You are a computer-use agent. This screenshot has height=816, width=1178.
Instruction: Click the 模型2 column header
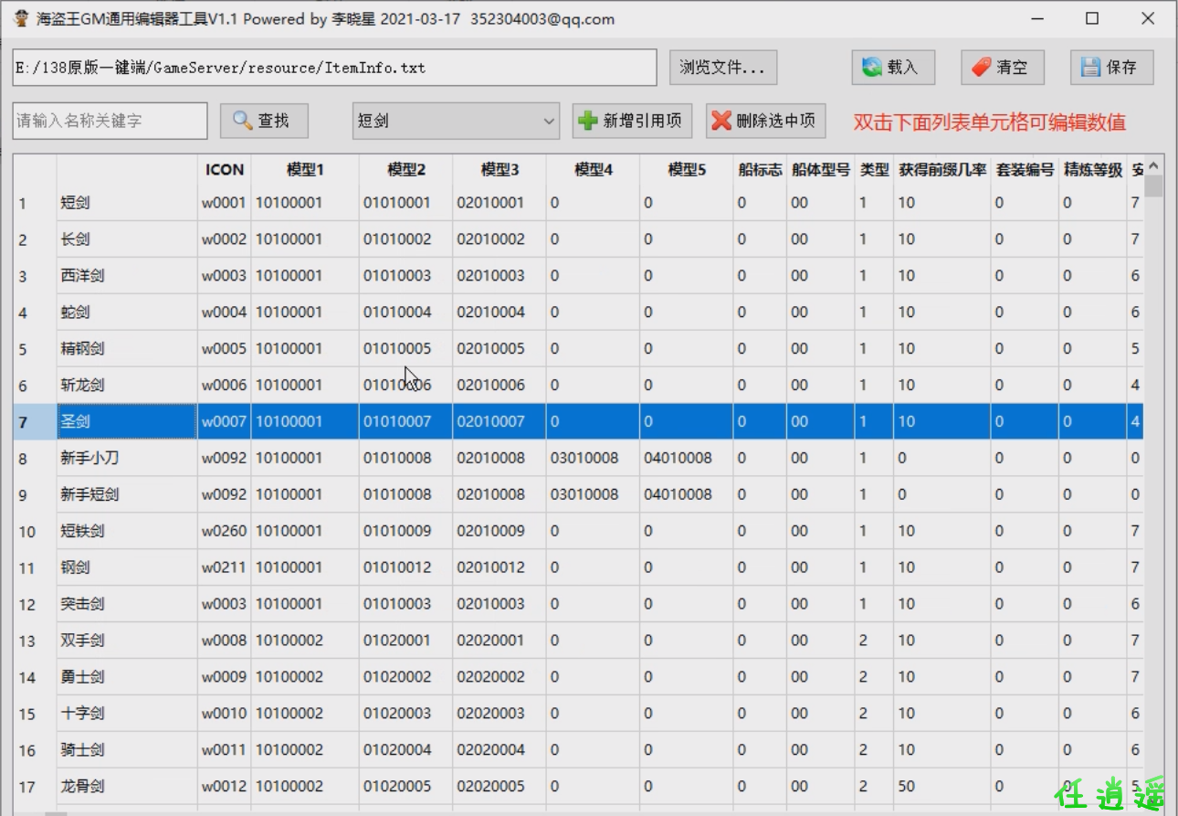pos(406,169)
